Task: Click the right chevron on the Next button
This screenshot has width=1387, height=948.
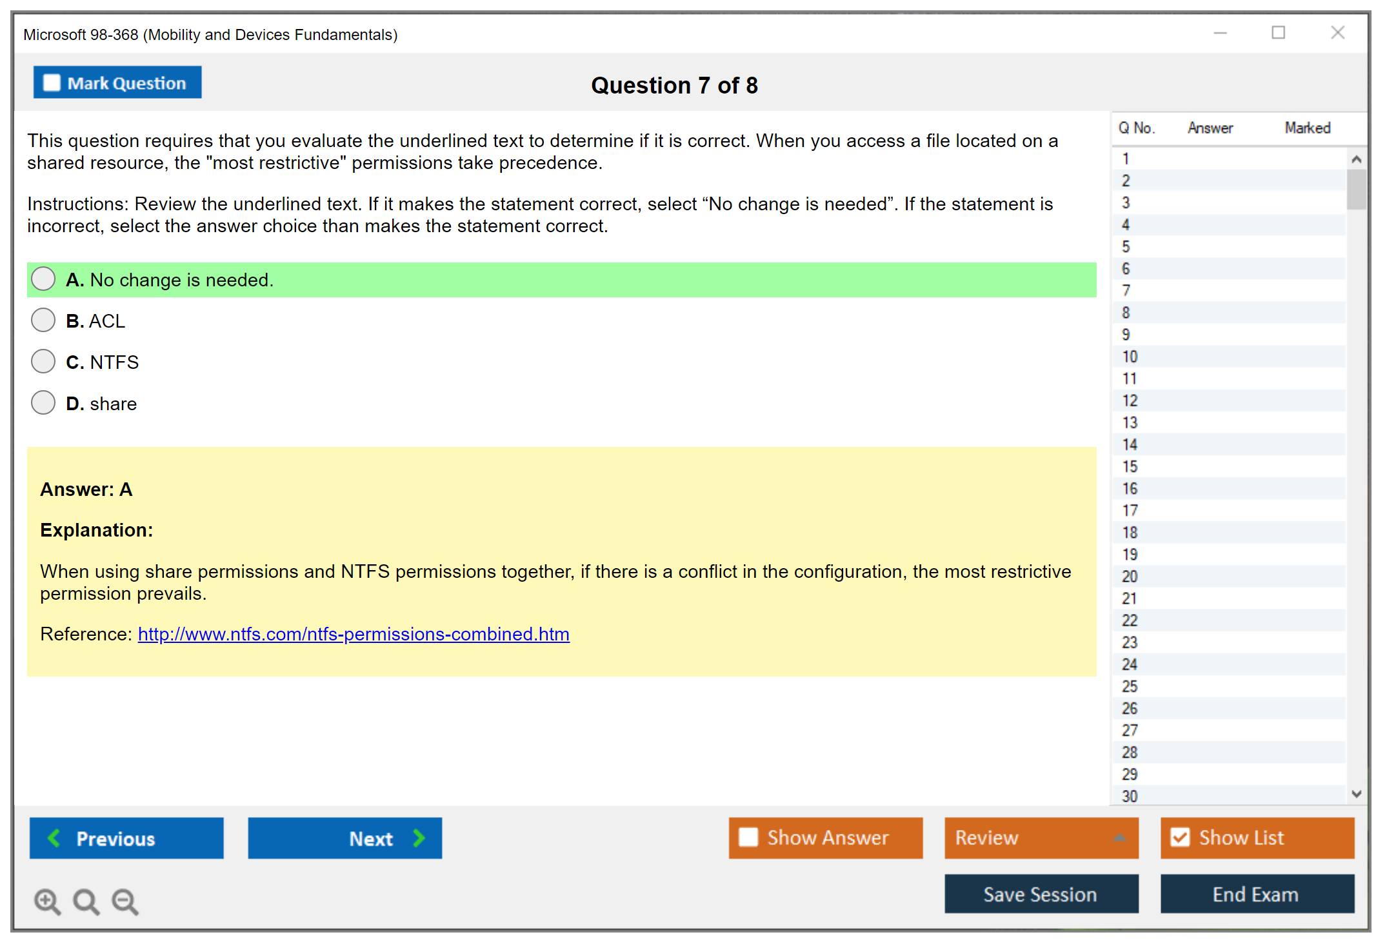Action: 419,838
